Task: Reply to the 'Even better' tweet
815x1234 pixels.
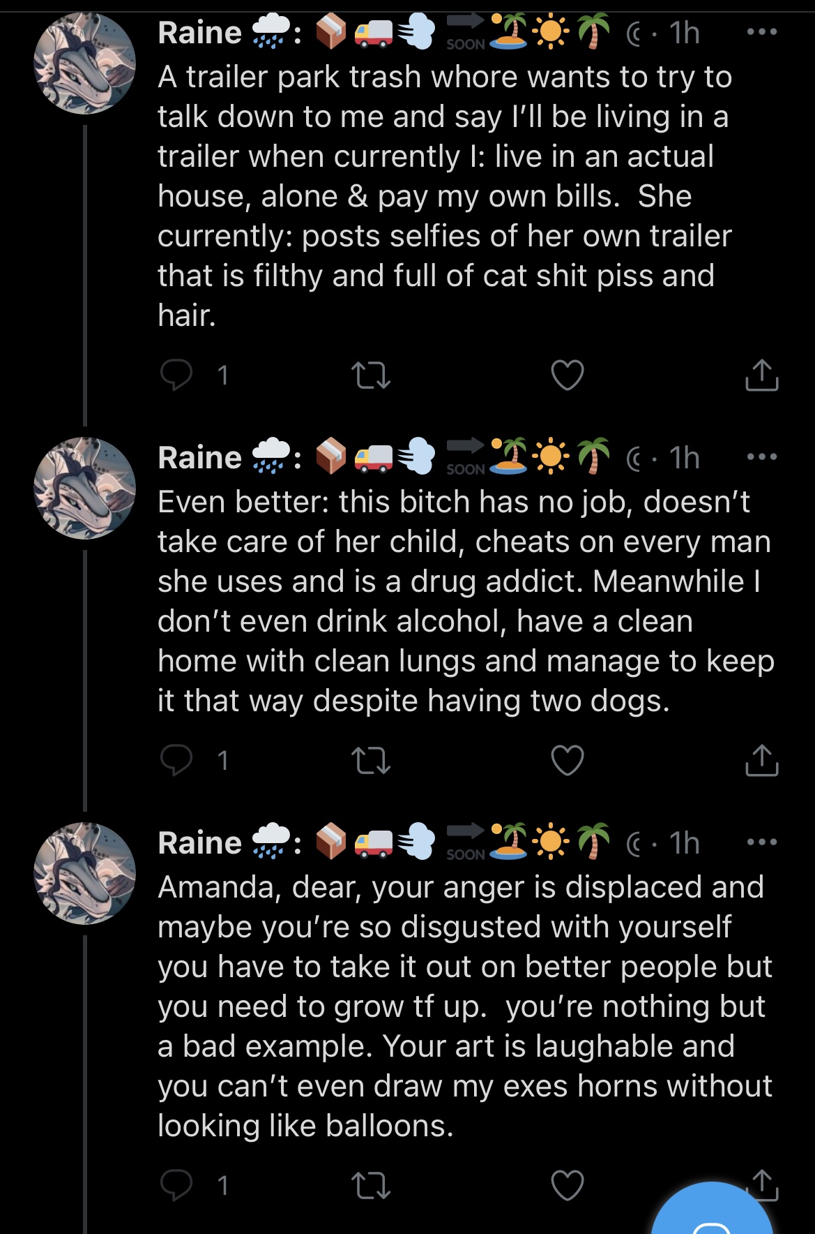Action: [176, 759]
